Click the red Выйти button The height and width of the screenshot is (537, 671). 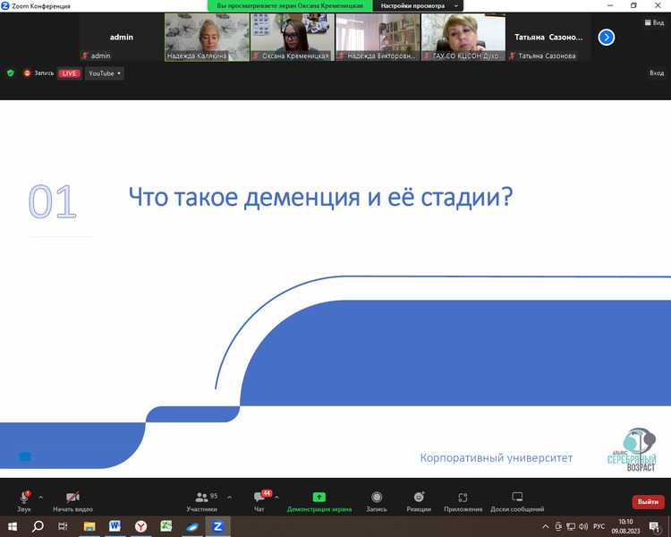(648, 502)
